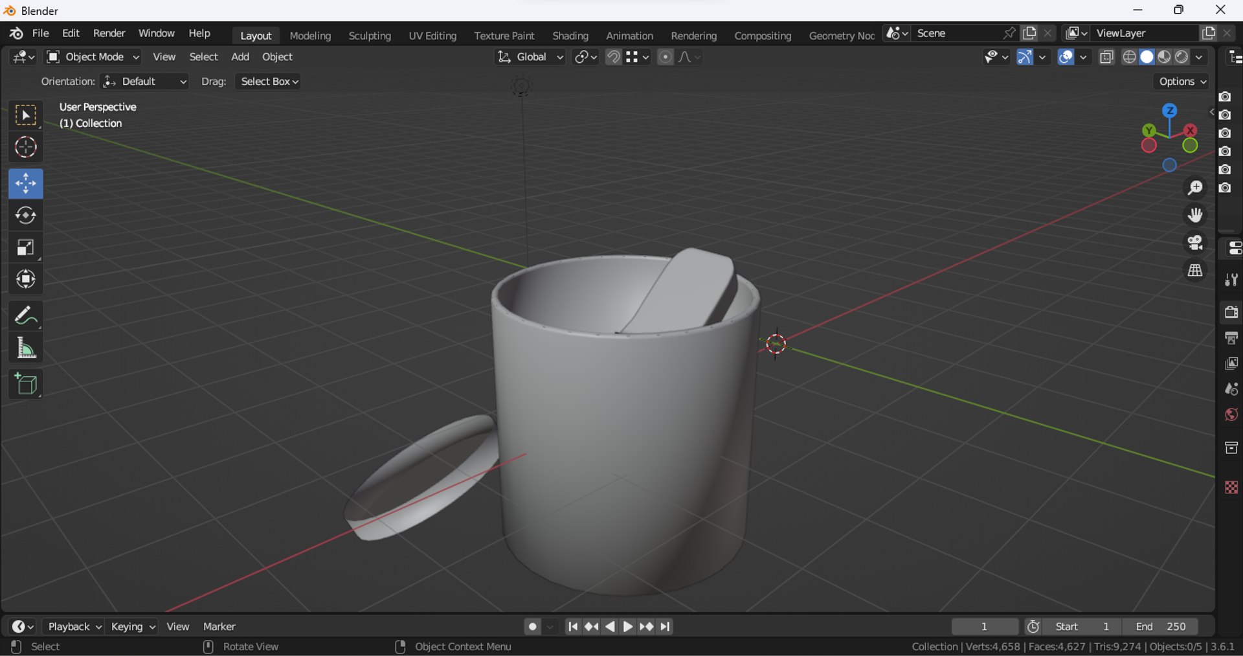
Task: Open the Render properties tab icon
Action: [1231, 312]
